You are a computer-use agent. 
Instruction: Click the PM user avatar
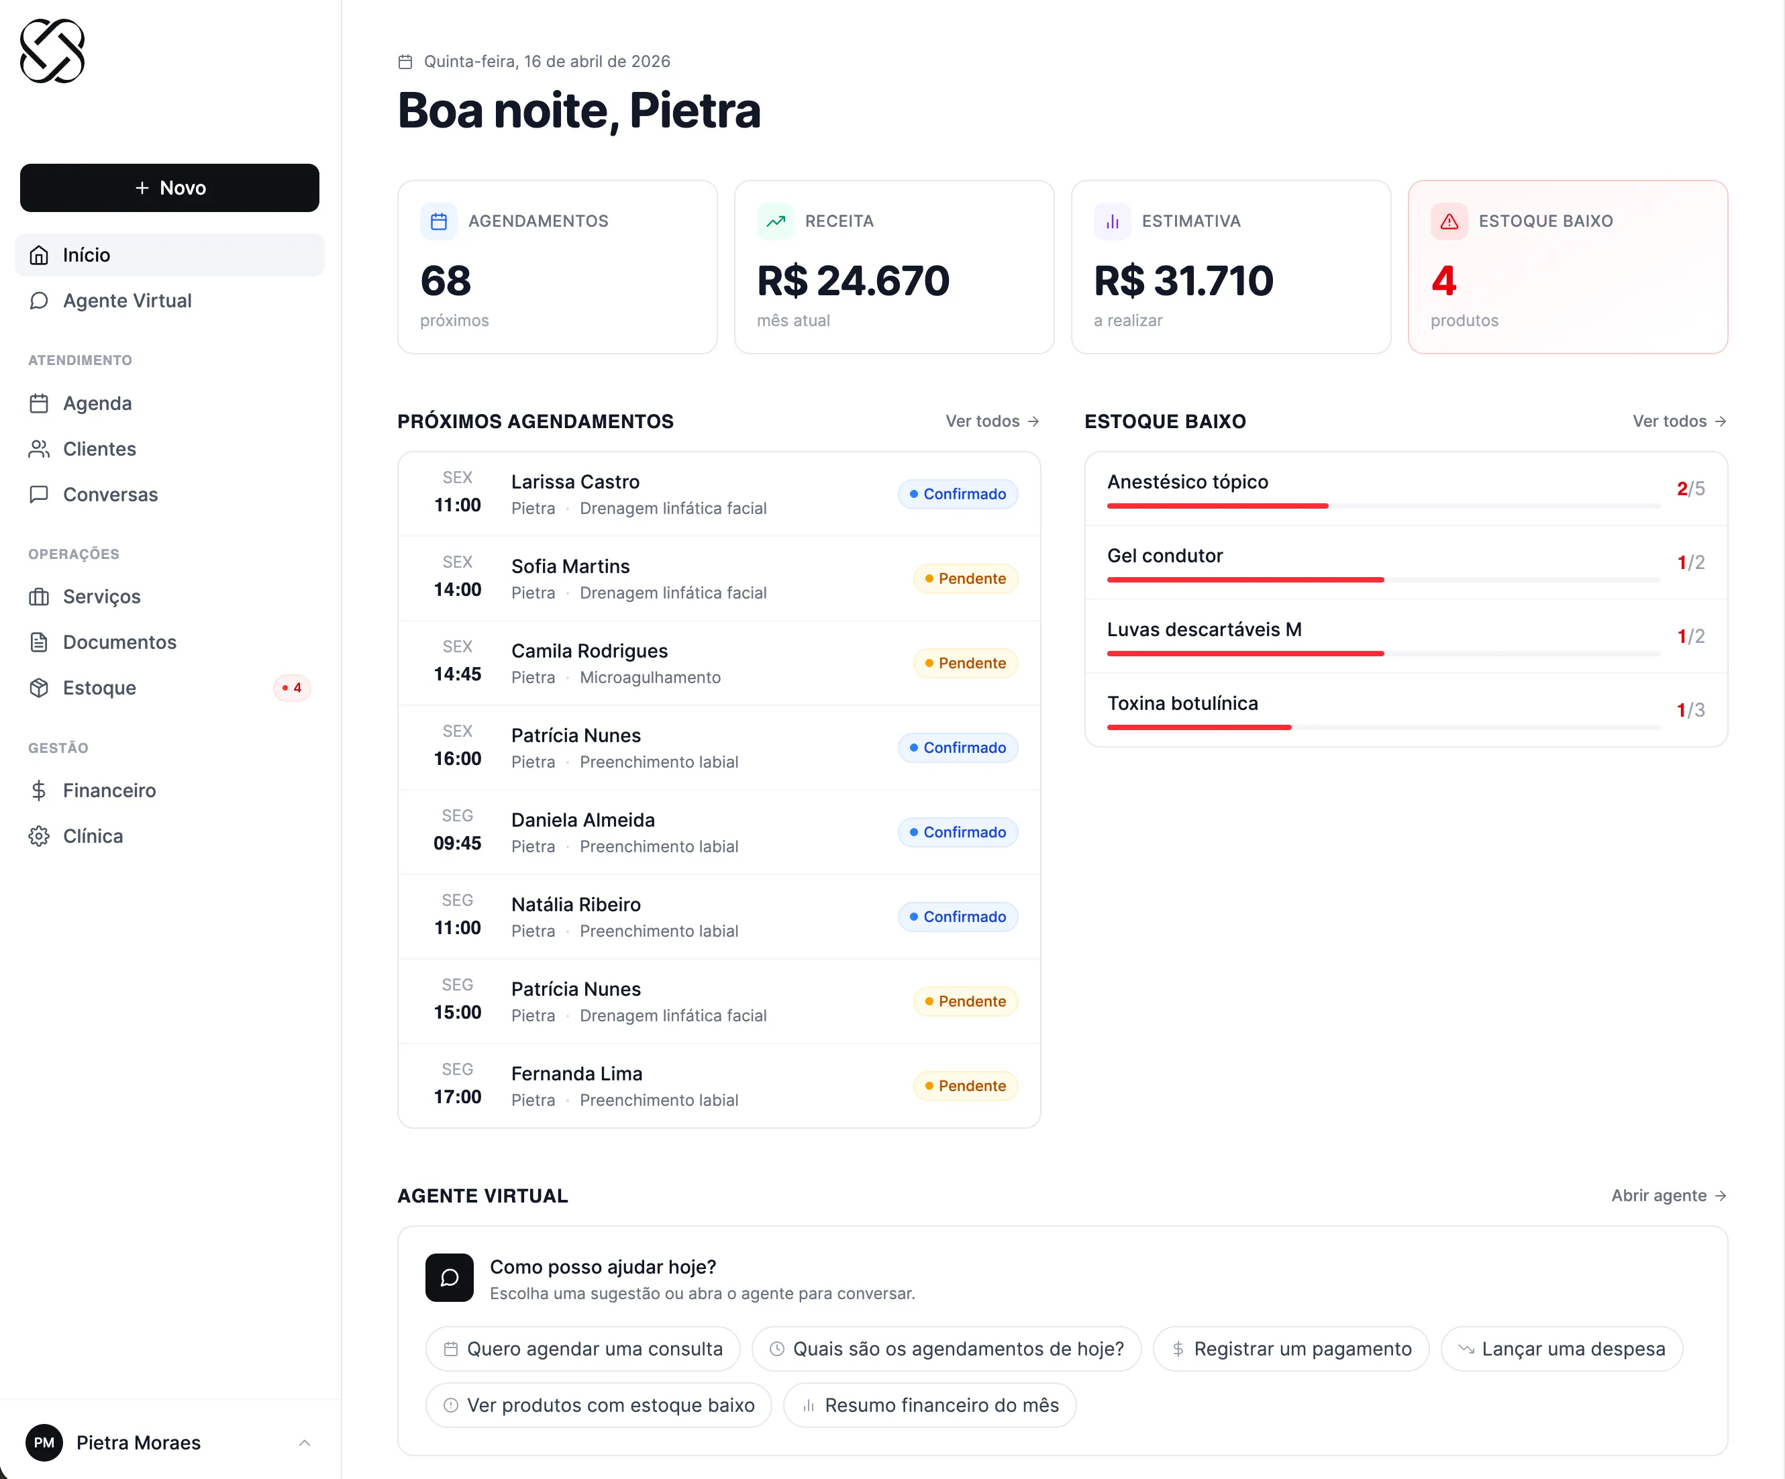[44, 1443]
